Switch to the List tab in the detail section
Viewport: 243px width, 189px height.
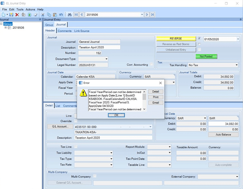pos(58,106)
